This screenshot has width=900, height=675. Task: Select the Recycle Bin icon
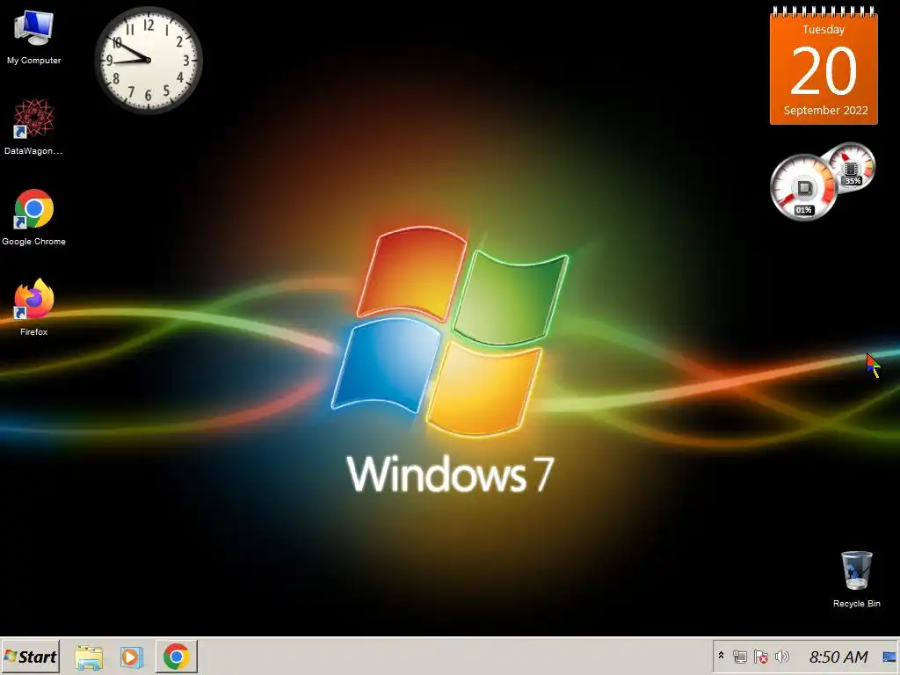[856, 578]
